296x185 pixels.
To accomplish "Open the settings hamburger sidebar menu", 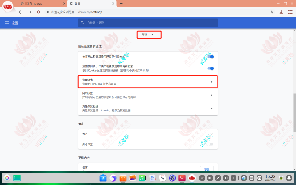I will 7,23.
